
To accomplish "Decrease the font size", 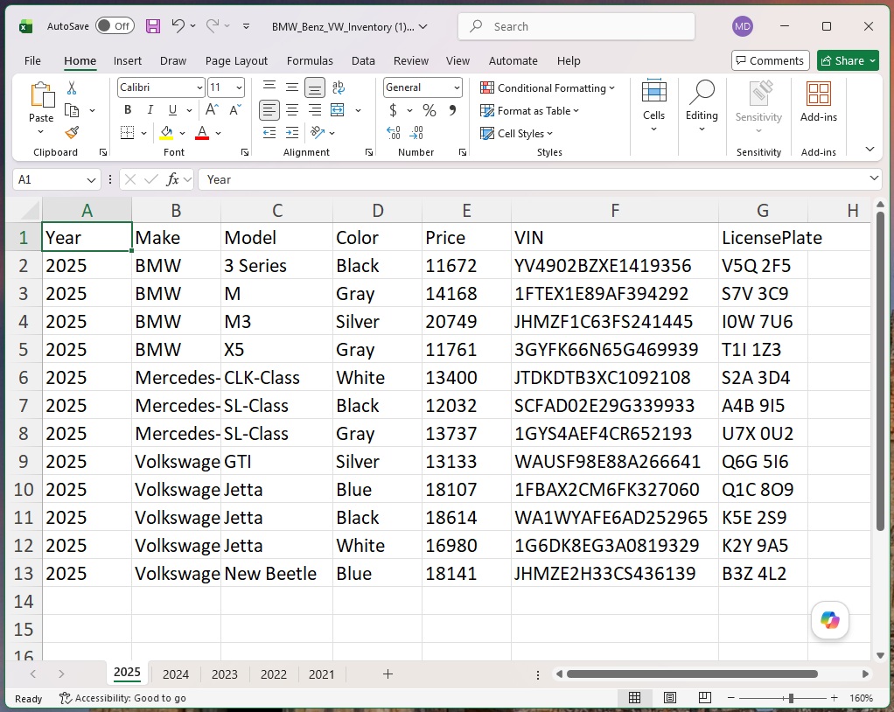I will coord(235,110).
